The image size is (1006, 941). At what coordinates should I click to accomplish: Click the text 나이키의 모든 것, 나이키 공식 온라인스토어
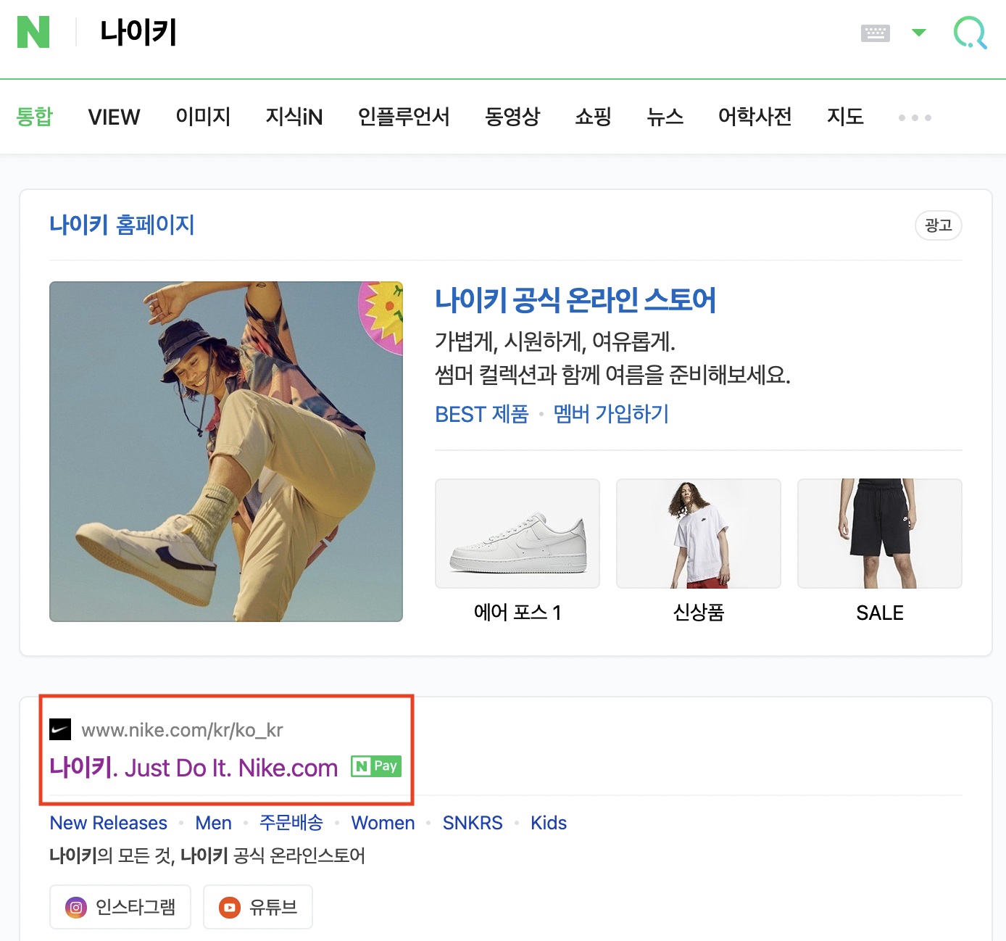click(x=207, y=856)
